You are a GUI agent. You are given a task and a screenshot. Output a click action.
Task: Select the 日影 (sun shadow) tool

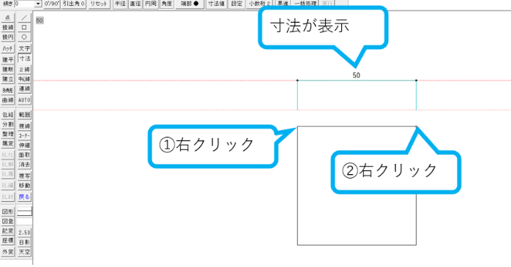pyautogui.click(x=24, y=242)
